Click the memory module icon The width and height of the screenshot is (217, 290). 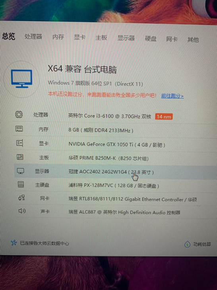[x=19, y=129]
